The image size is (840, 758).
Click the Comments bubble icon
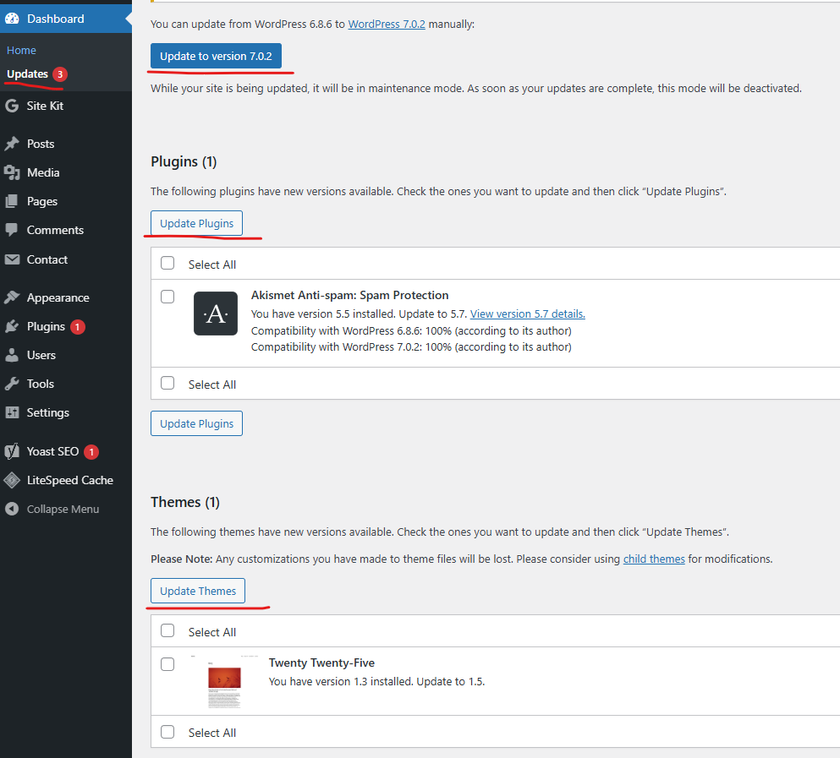tap(12, 230)
